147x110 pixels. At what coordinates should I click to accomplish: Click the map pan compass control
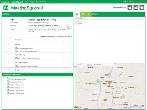(x=80, y=65)
